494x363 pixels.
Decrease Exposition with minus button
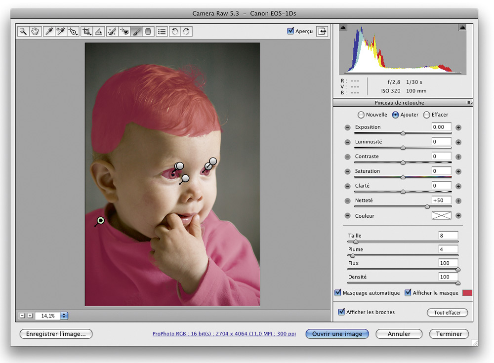point(347,127)
